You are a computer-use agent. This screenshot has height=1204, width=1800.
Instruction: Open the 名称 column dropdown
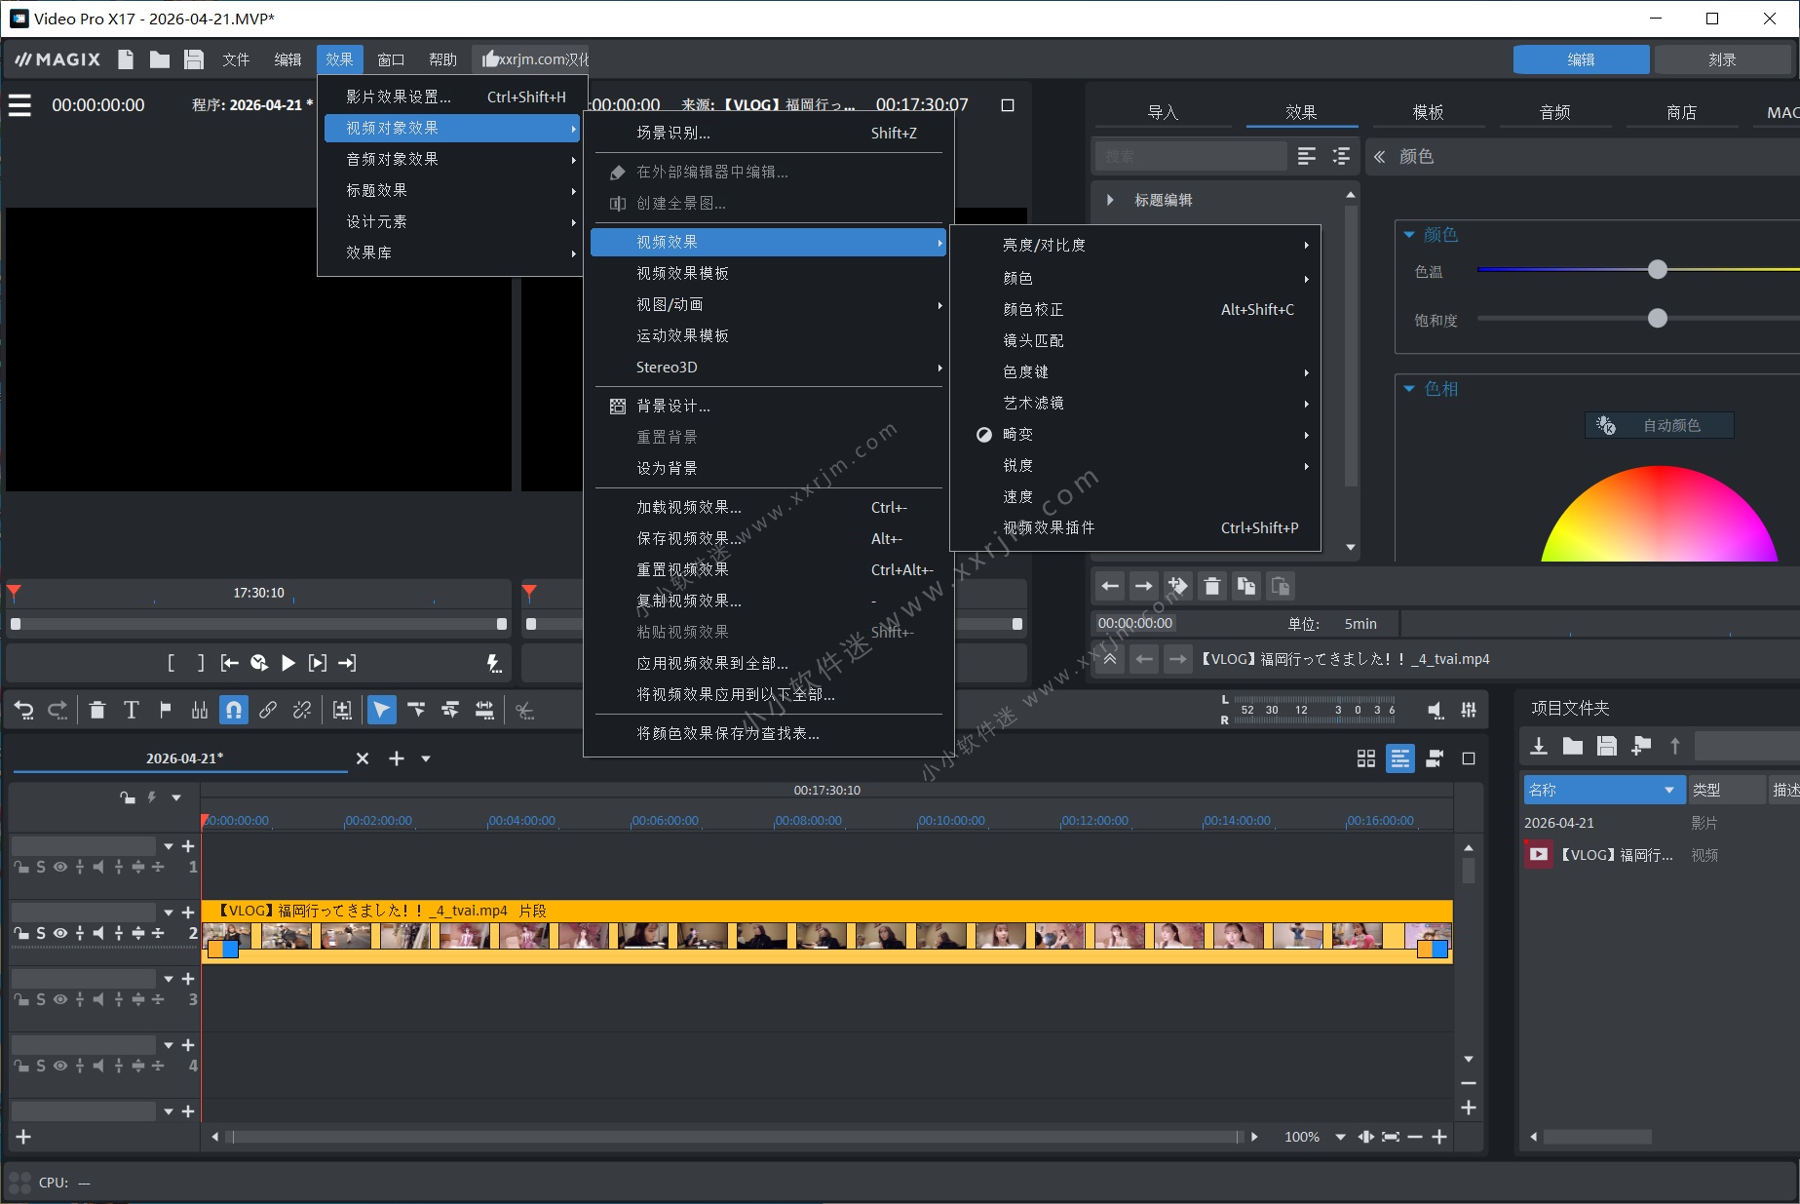point(1668,790)
